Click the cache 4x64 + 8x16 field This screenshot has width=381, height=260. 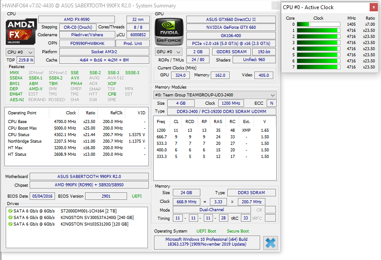click(x=104, y=60)
